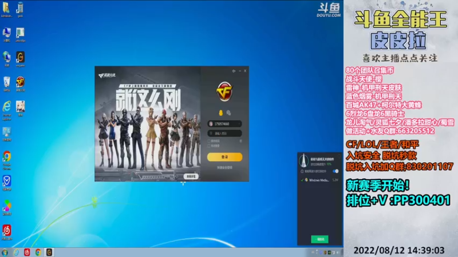The width and height of the screenshot is (458, 257).
Task: Open Internet Explorer desktop icon
Action: pos(6,110)
